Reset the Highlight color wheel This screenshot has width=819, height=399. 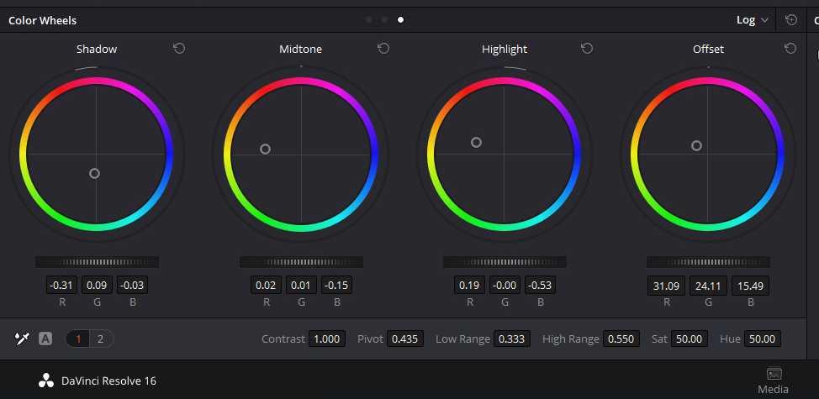(587, 49)
